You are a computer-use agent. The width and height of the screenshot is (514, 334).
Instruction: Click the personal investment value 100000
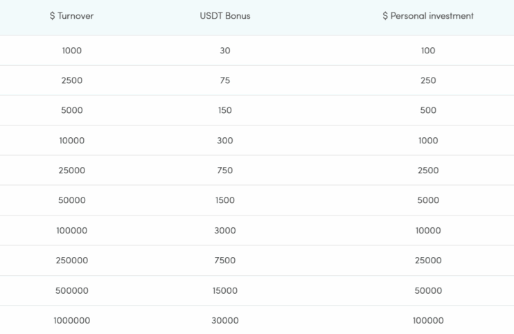[x=428, y=320]
